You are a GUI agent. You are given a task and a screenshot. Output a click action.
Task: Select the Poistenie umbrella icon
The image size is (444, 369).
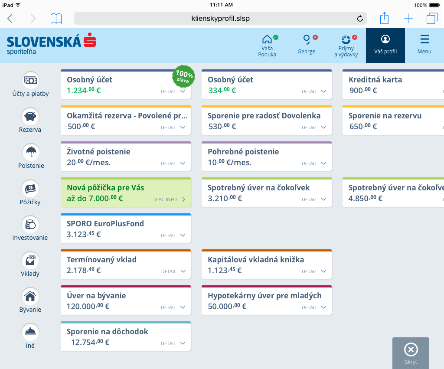pos(31,152)
